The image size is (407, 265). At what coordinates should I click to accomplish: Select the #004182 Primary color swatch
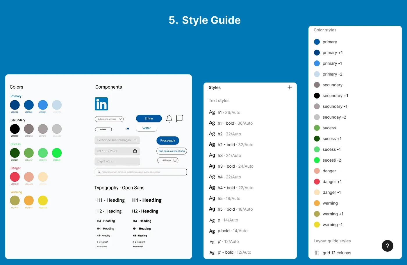[15, 105]
